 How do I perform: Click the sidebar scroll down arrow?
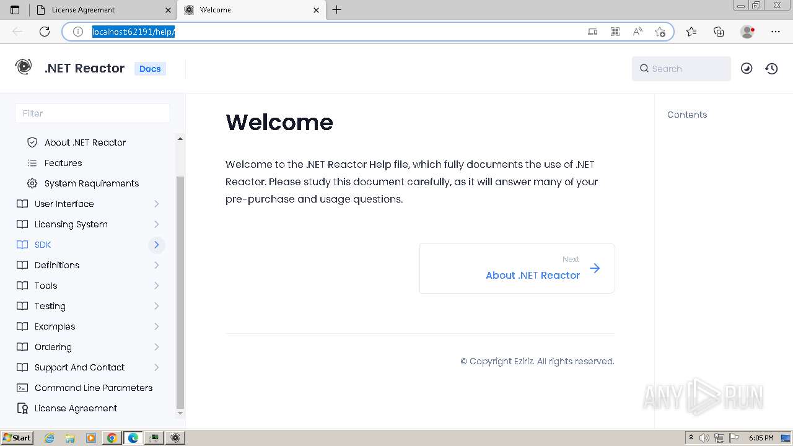180,413
